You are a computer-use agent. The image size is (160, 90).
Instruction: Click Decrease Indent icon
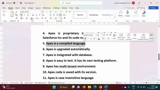click(66, 12)
